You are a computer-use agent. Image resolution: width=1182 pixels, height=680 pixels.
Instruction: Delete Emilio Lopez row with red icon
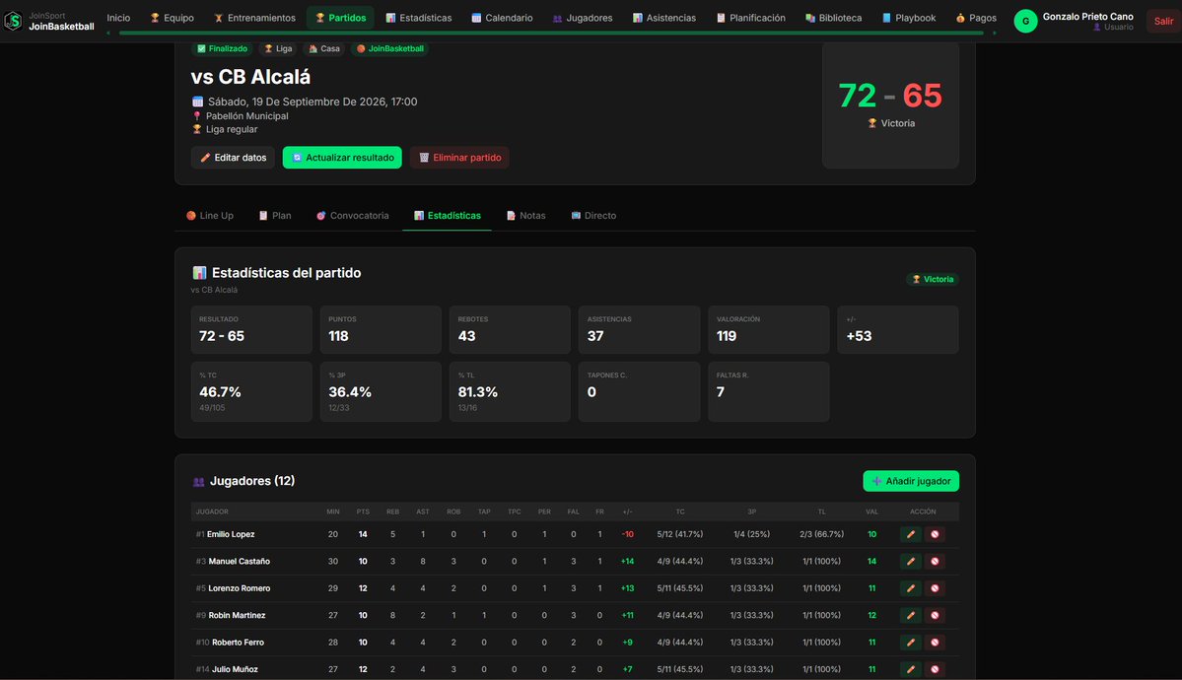coord(935,534)
